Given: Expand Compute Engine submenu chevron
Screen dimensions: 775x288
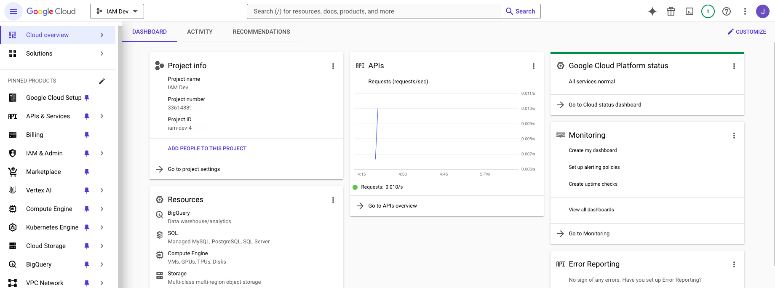Looking at the screenshot, I should (102, 209).
